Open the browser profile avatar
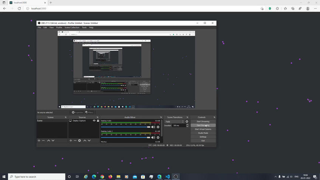This screenshot has width=320, height=180. pos(308,9)
